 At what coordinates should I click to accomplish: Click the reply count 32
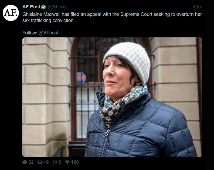(x=31, y=162)
